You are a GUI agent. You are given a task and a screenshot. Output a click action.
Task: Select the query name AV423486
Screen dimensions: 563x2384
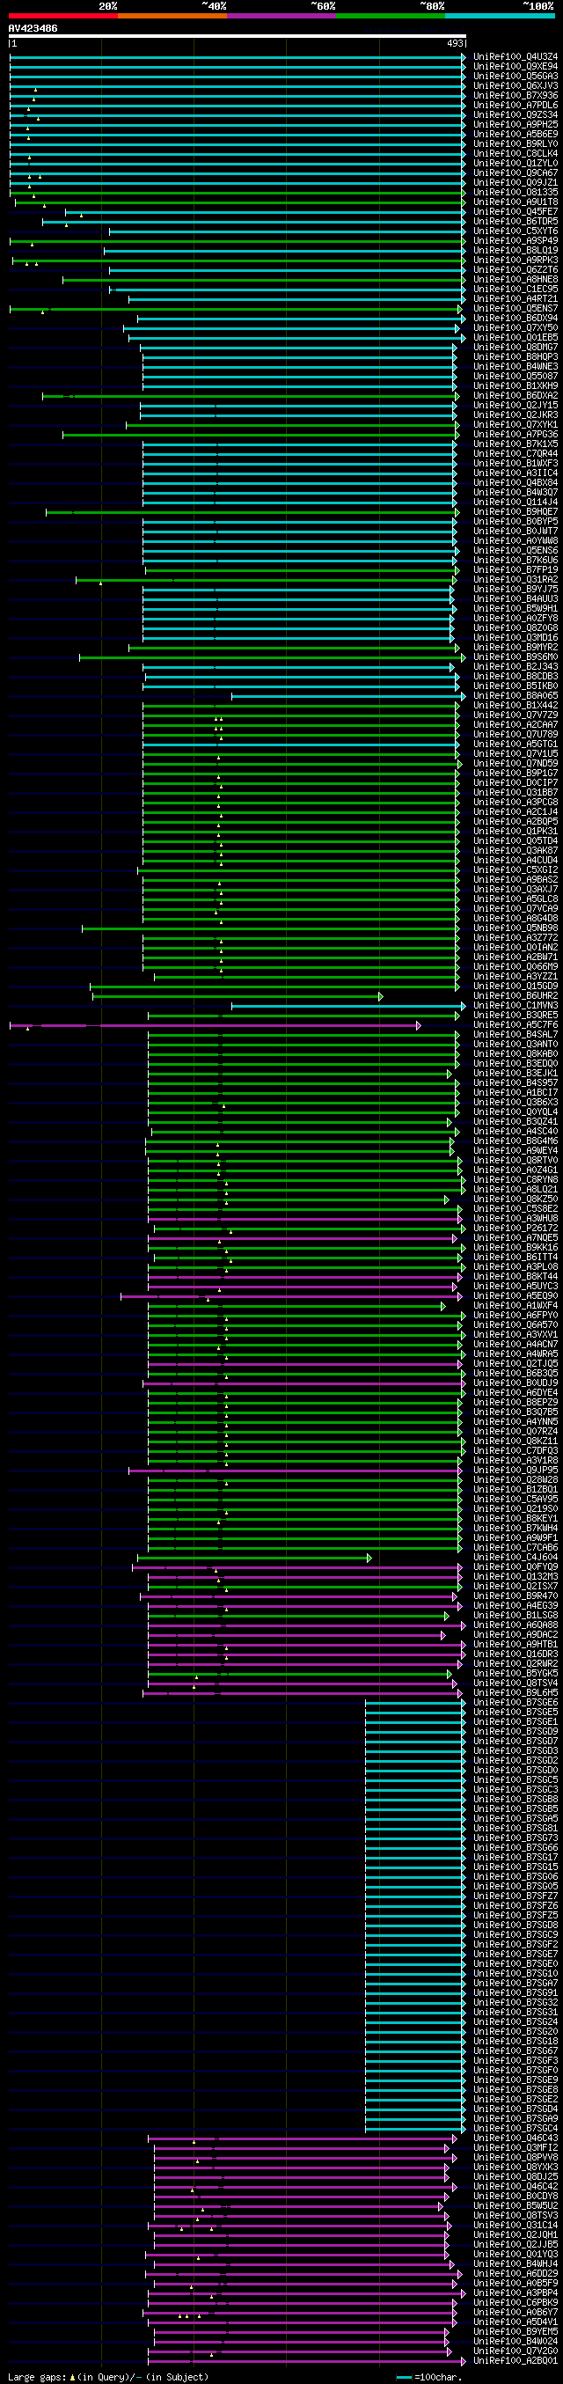(x=33, y=29)
